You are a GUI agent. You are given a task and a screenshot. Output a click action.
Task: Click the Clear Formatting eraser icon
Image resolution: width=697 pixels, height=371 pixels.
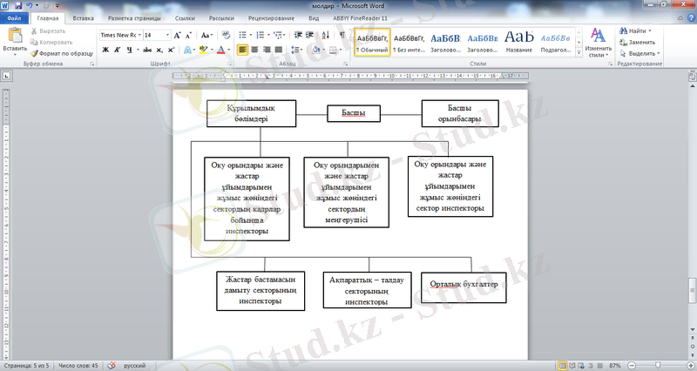[226, 35]
